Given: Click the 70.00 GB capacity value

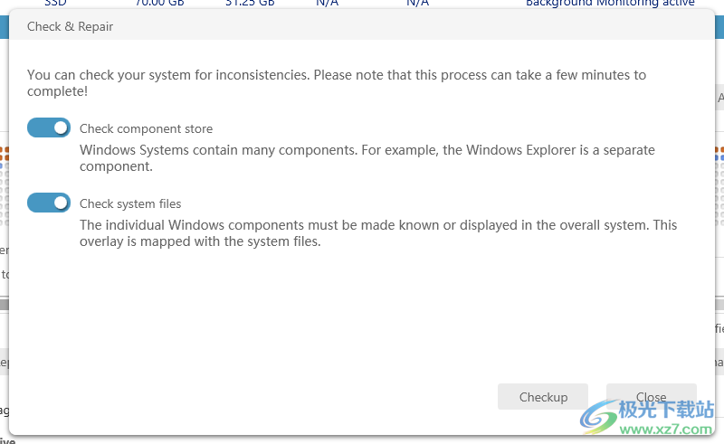Looking at the screenshot, I should (x=159, y=4).
